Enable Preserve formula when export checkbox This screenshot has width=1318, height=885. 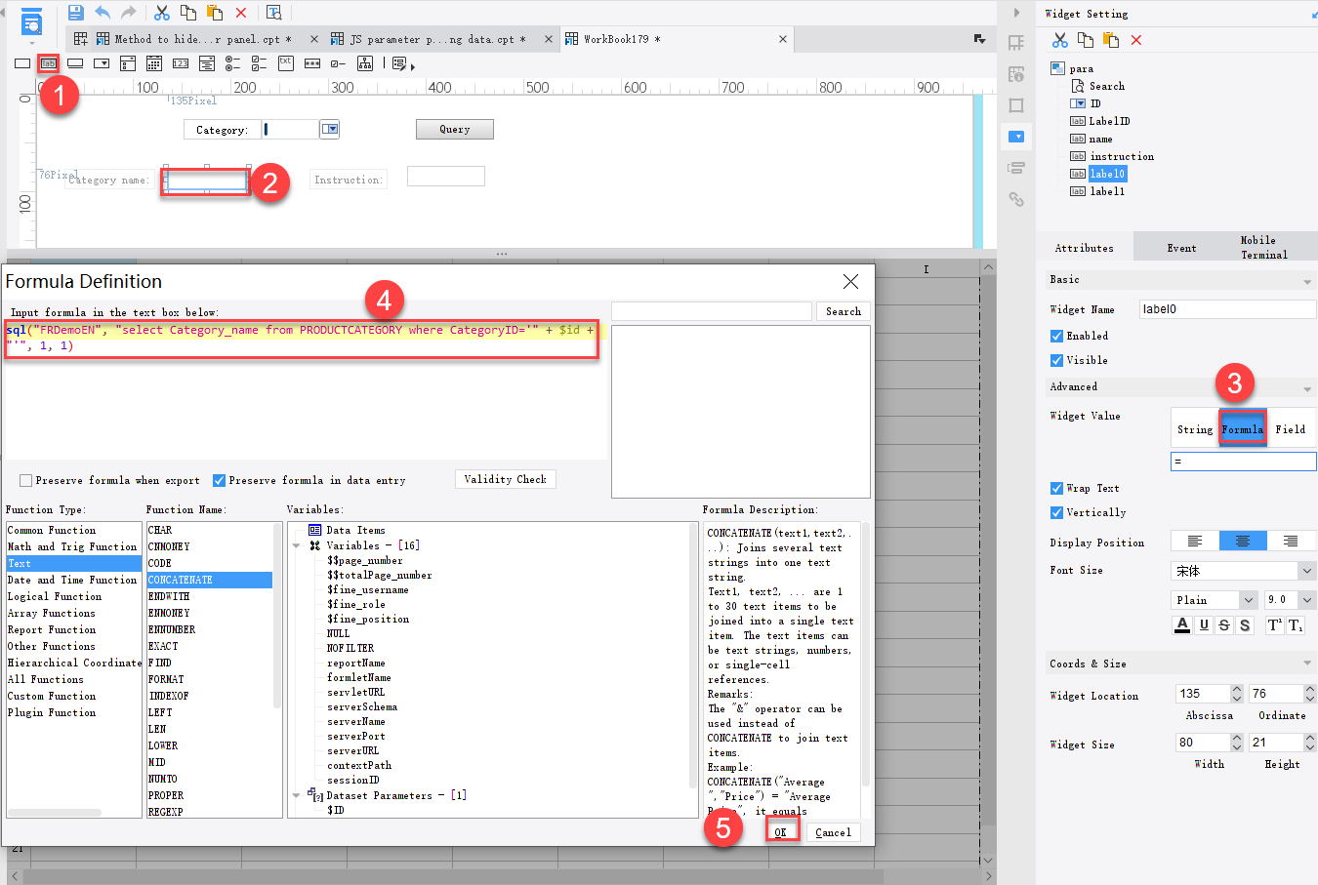tap(26, 480)
